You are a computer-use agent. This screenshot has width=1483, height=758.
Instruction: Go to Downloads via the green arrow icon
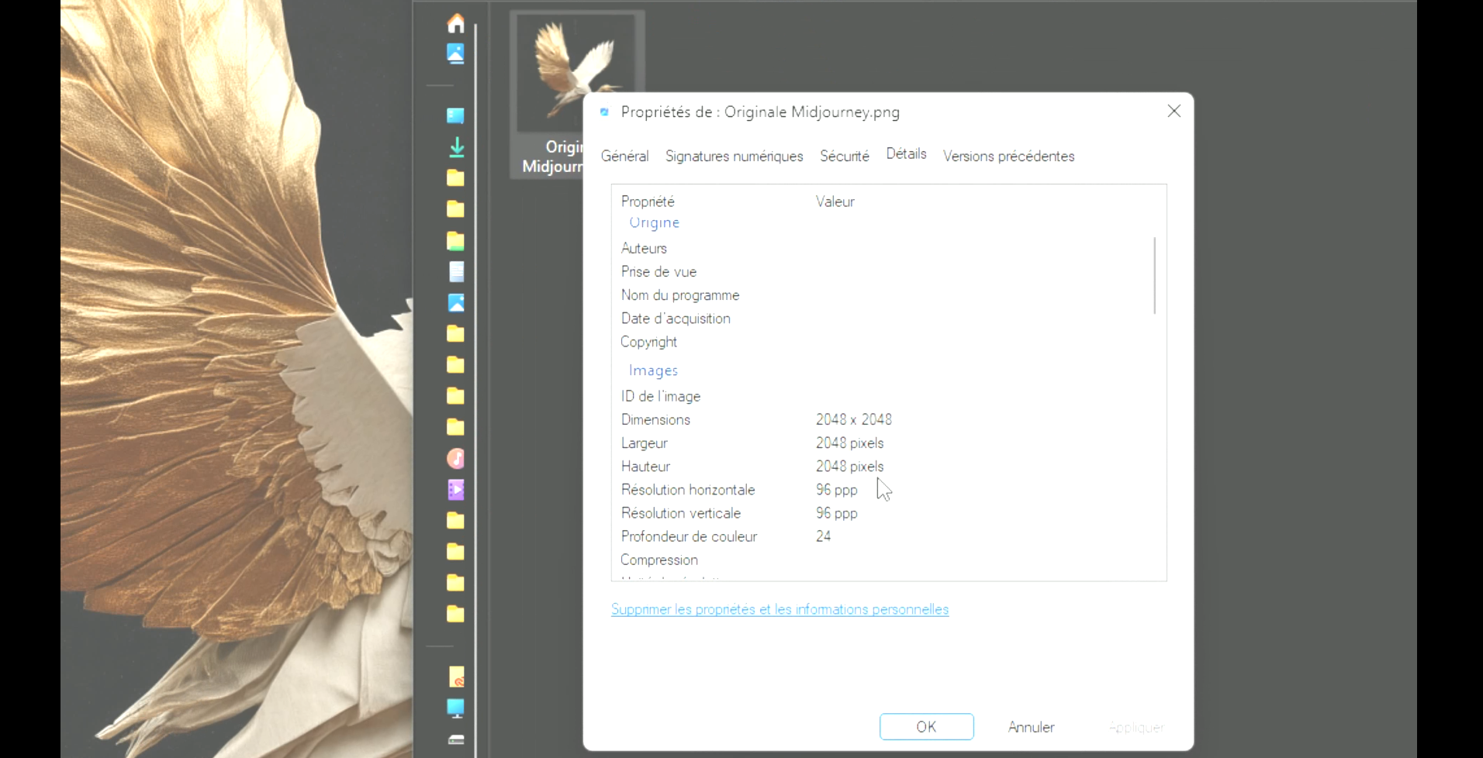coord(456,147)
